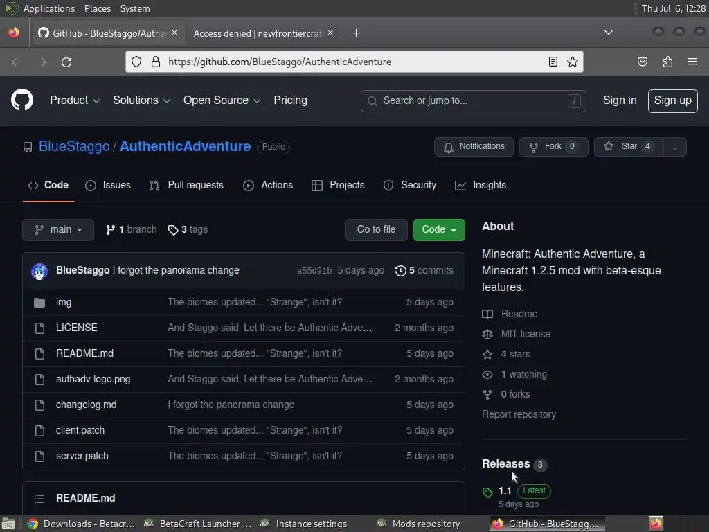
Task: Expand Open Source dropdown menu
Action: coord(222,100)
